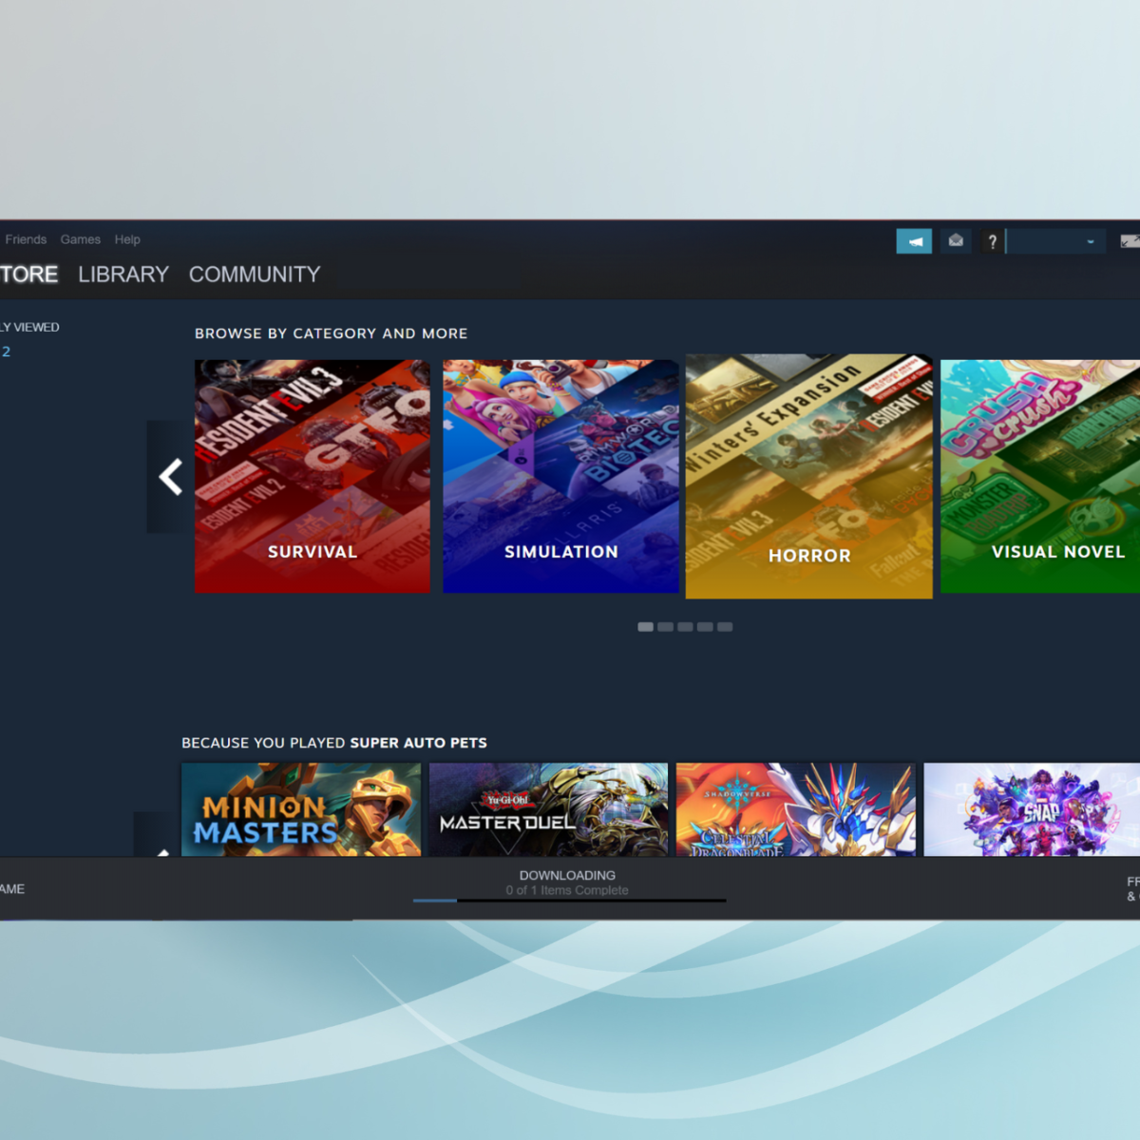Image resolution: width=1140 pixels, height=1140 pixels.
Task: Select the fourth carousel page dot
Action: click(x=705, y=627)
